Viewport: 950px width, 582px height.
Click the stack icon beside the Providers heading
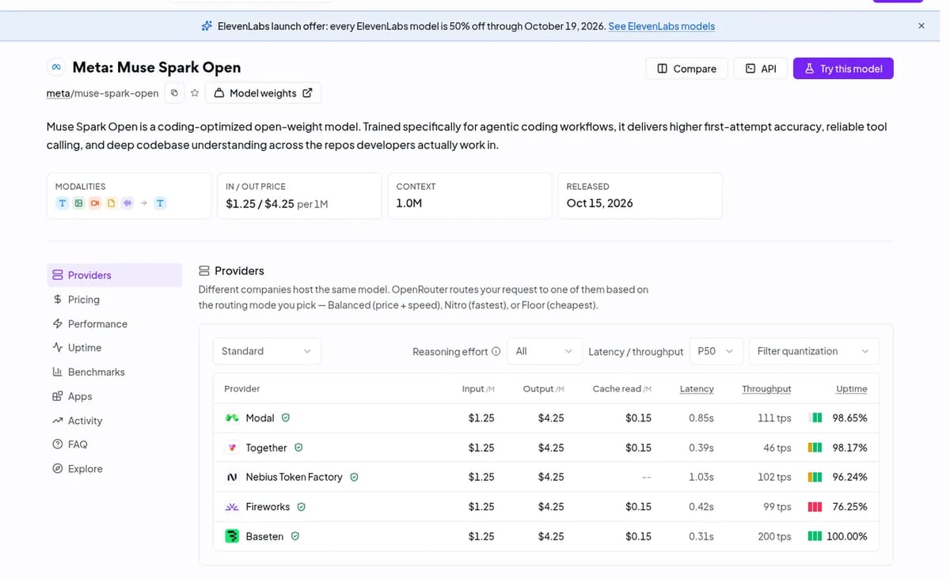pyautogui.click(x=204, y=270)
